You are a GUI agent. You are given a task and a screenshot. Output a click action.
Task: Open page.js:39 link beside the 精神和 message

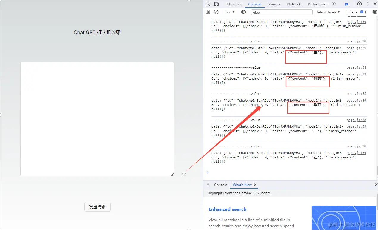click(x=356, y=22)
